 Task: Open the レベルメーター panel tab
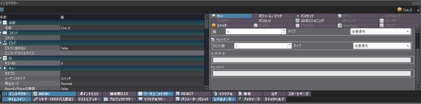point(224,99)
